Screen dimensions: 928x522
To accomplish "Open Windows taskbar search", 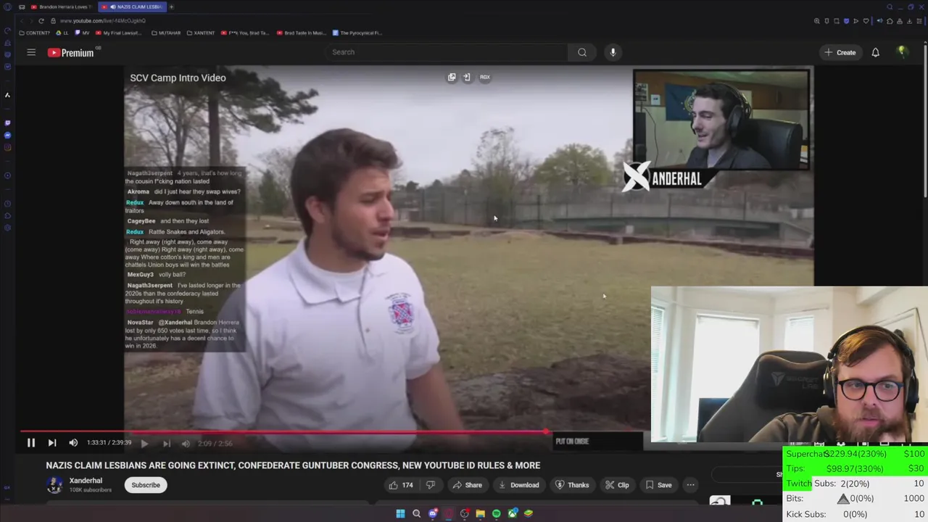I will pos(416,513).
